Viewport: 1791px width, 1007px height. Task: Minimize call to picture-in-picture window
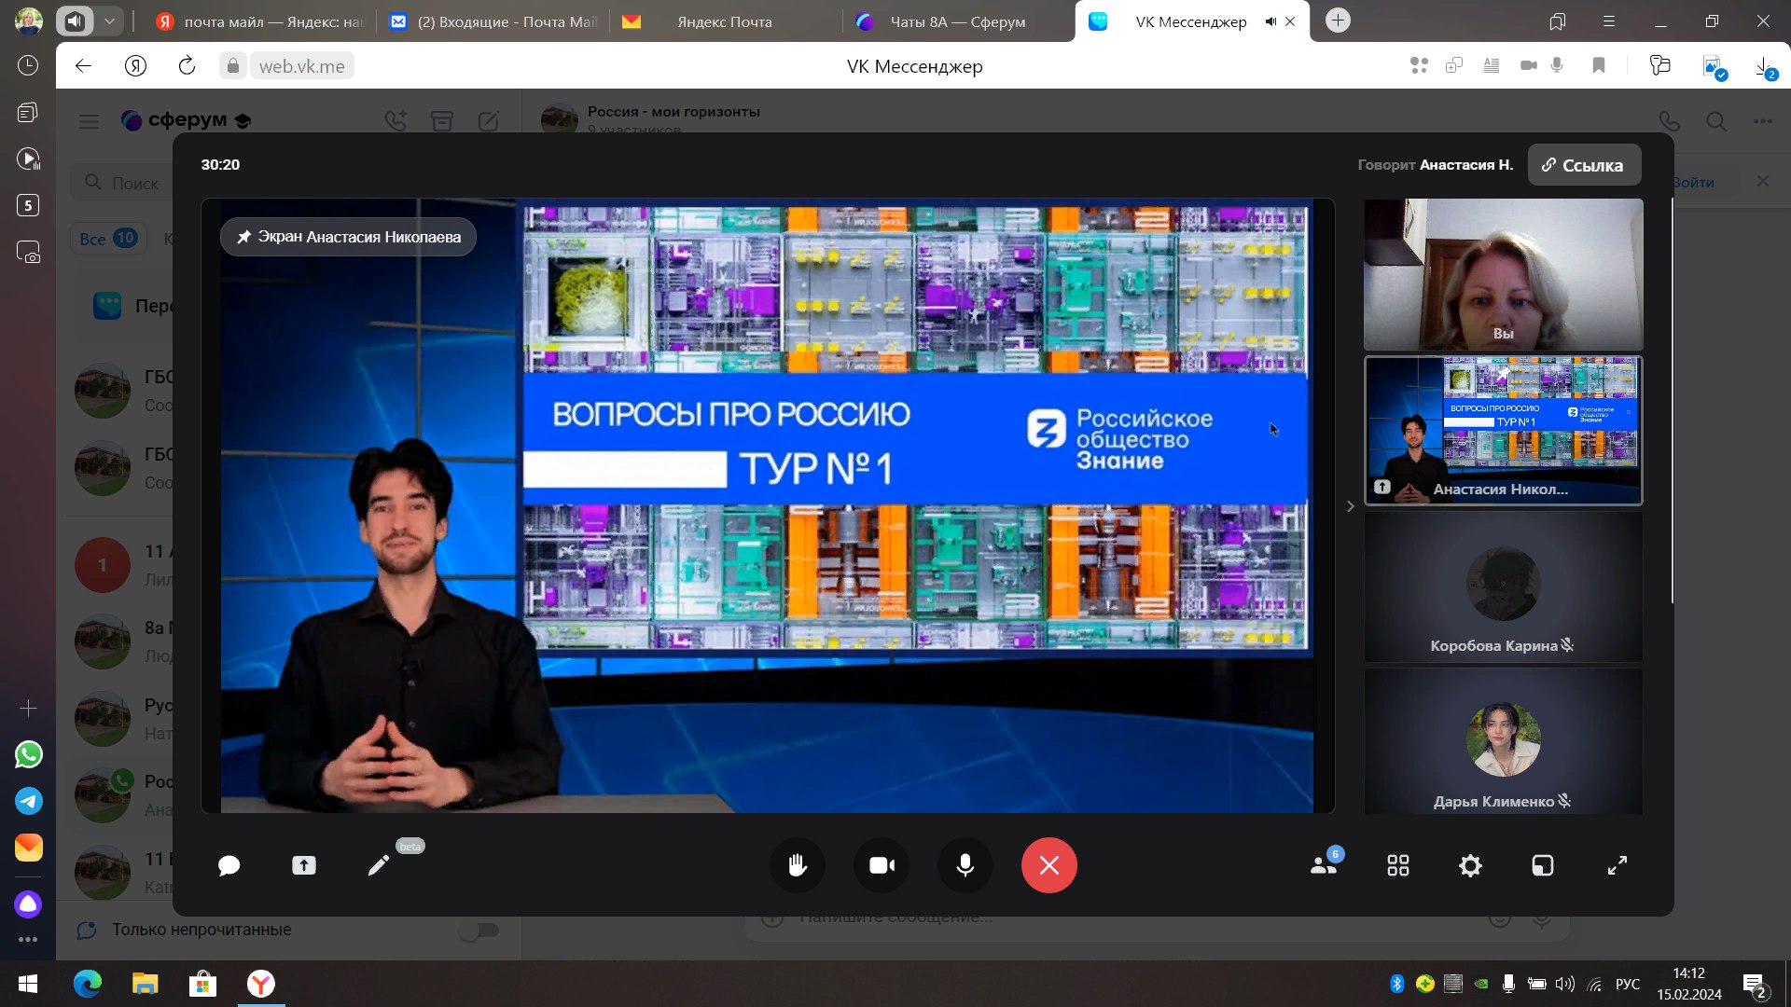click(x=1543, y=866)
